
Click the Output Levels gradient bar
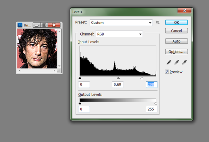point(118,100)
